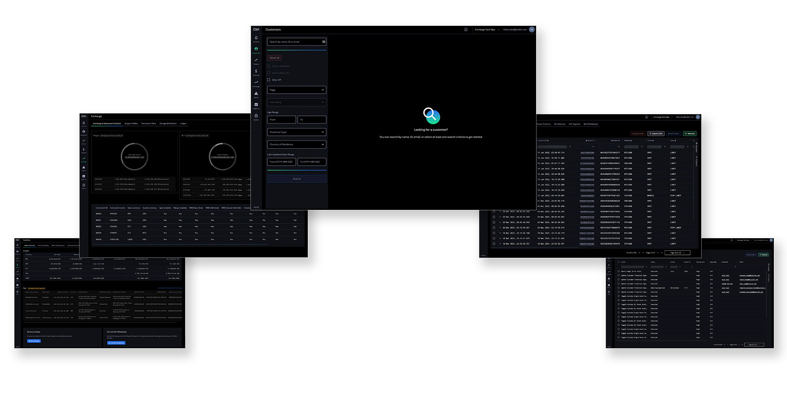The image size is (787, 408).
Task: Expand the Flags dropdown
Action: 297,90
